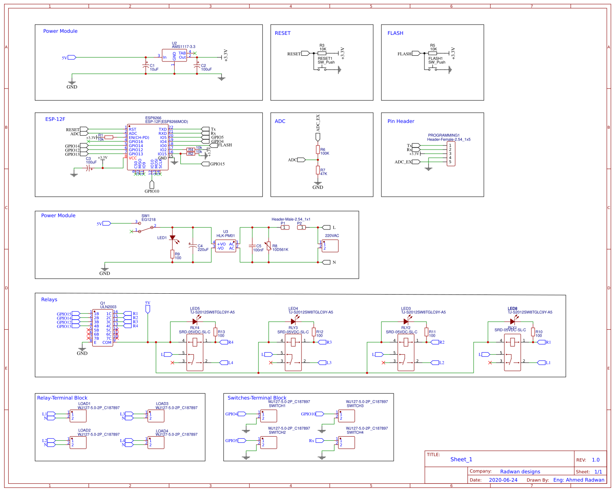Screen dimensions: 615x492
Task: Click the Sheet_1 title text
Action: click(461, 459)
